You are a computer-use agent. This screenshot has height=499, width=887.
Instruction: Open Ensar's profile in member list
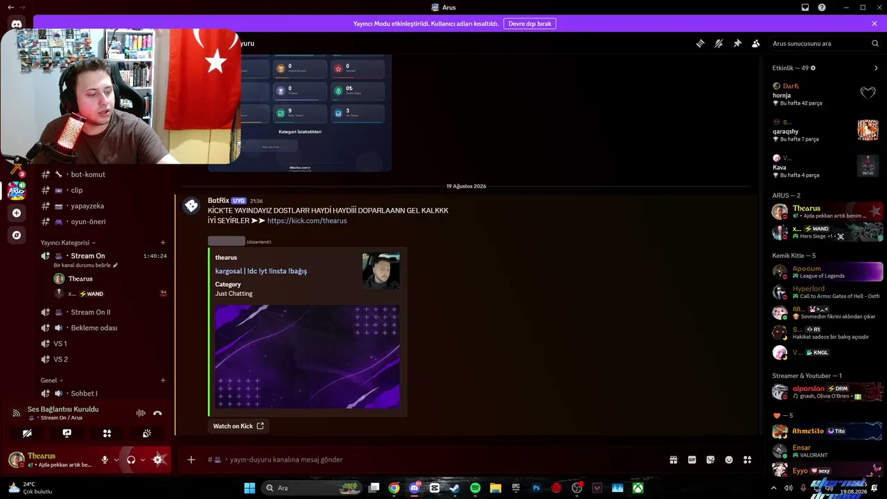point(827,451)
